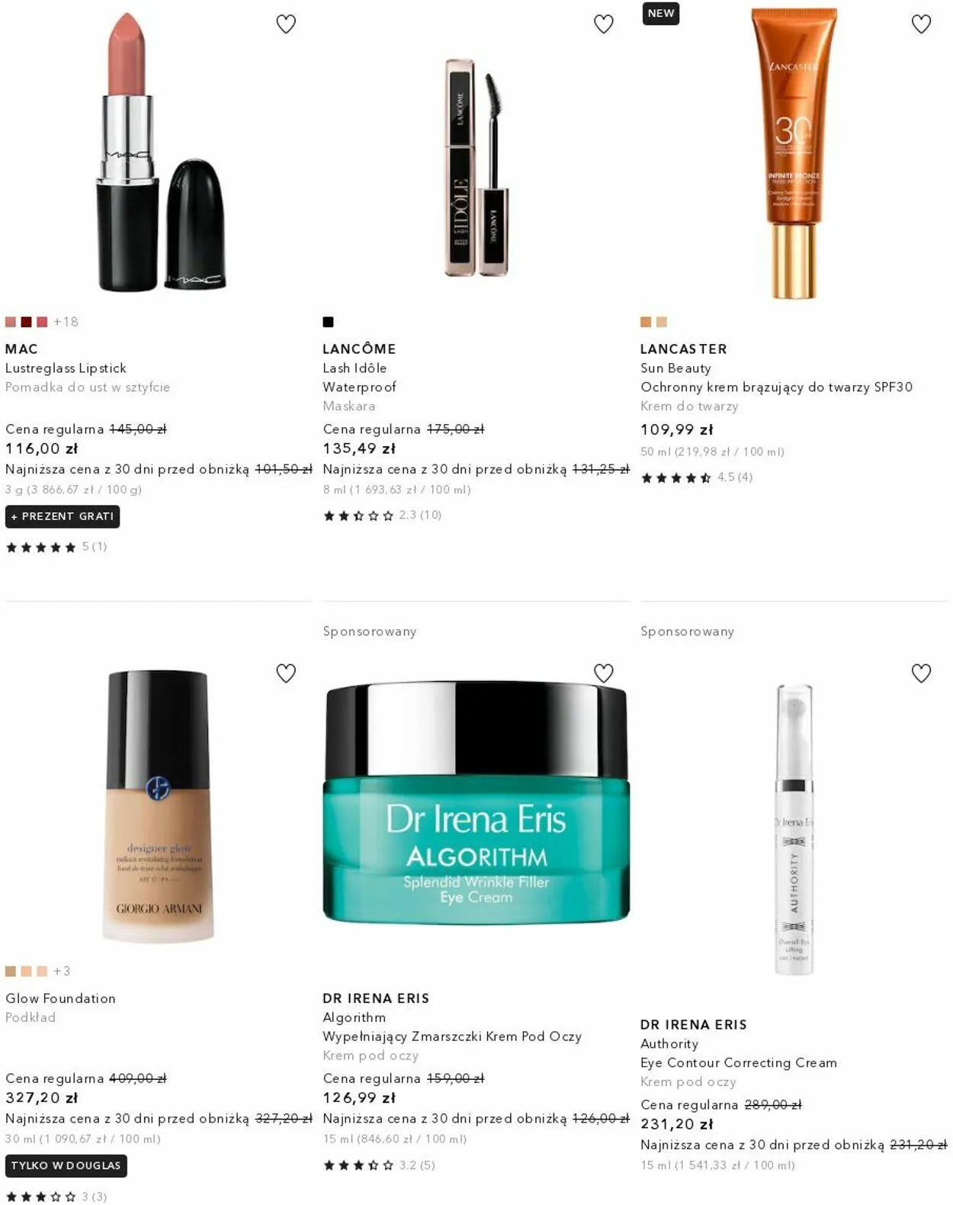Open the Lash Idôle Waterproof product page
The image size is (953, 1205).
point(359,378)
